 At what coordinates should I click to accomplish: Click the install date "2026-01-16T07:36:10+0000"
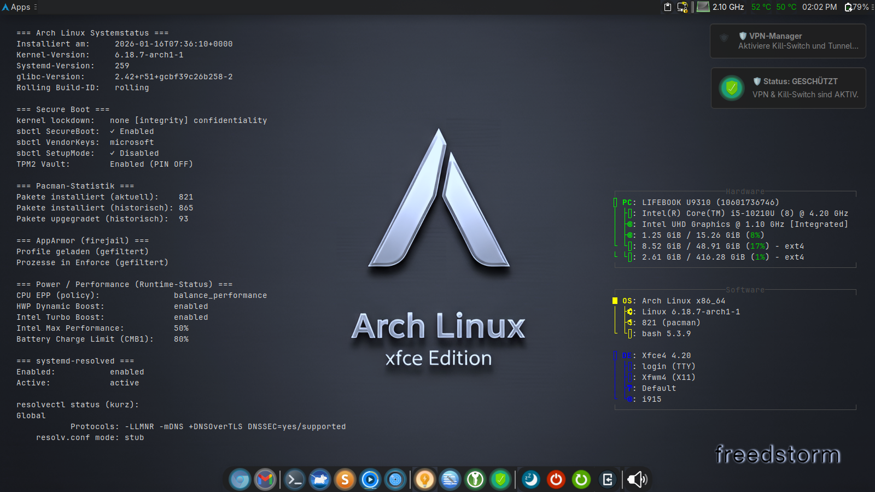tap(174, 44)
